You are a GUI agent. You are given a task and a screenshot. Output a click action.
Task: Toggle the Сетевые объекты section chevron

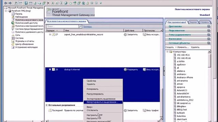208,43
